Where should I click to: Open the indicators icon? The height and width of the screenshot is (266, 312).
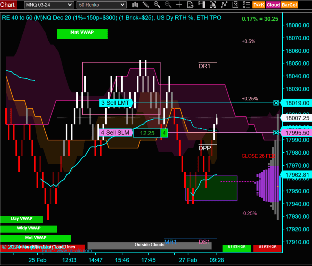[224, 5]
